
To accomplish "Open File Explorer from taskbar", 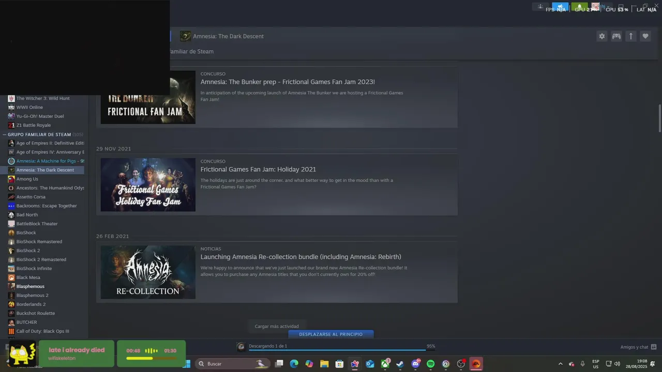I will pos(324,364).
